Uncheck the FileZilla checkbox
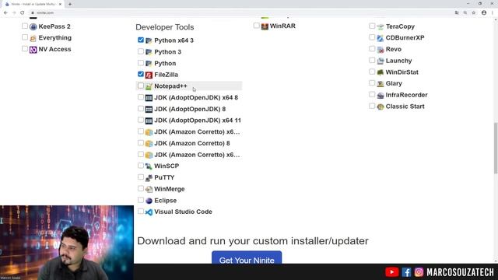This screenshot has width=498, height=280. 141,75
